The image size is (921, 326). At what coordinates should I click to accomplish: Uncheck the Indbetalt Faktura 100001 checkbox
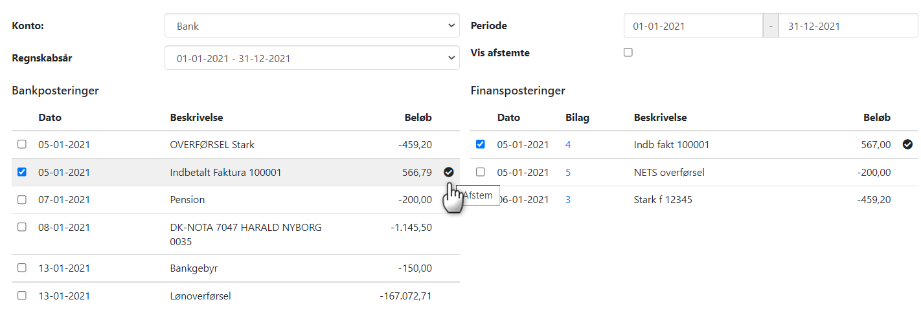pos(22,172)
